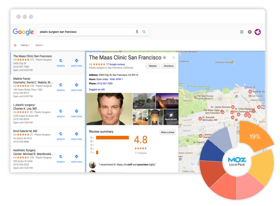
Task: Select The Maas Clinic San Francisco listing title
Action: (x=33, y=56)
